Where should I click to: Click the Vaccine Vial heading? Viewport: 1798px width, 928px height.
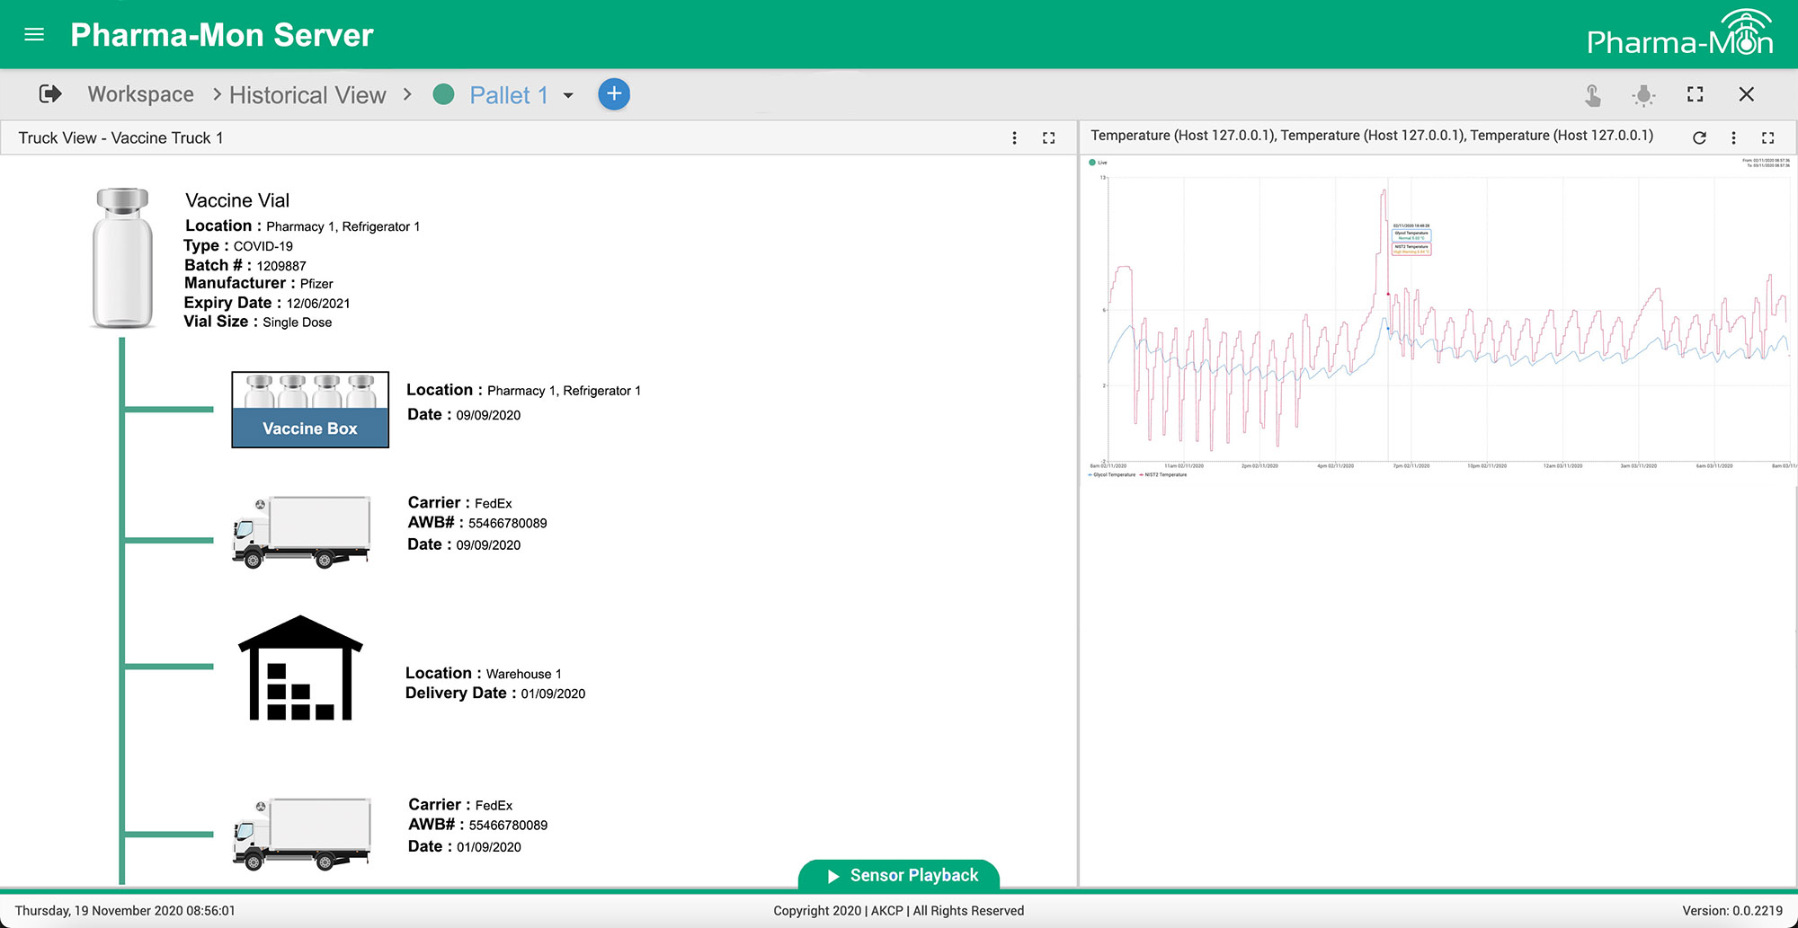237,200
